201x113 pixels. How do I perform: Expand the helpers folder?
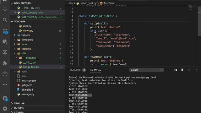pyautogui.click(x=25, y=35)
